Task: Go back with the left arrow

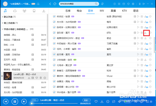Action: point(50,4)
